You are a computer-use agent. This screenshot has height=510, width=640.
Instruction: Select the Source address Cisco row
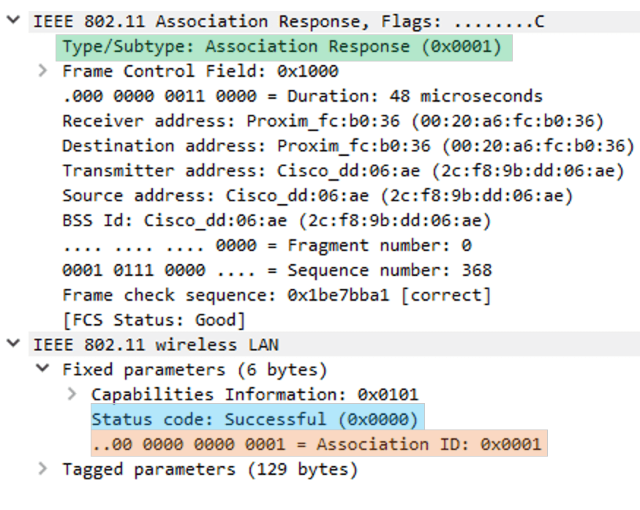pos(317,195)
